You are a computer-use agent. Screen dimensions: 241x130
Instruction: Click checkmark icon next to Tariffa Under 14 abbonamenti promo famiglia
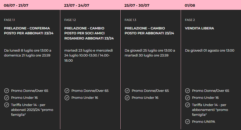tap(187, 105)
